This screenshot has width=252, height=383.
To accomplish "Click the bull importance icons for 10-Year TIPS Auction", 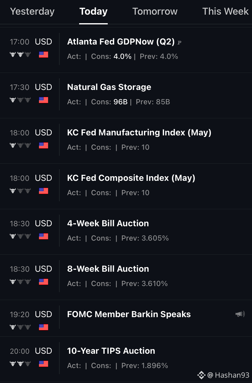I will point(20,364).
